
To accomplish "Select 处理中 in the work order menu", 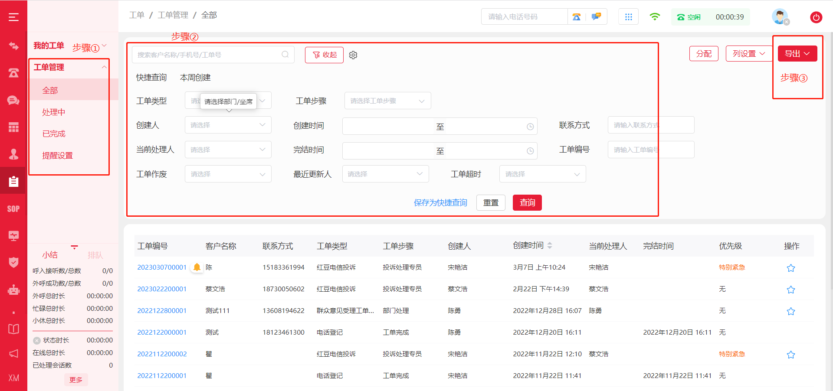I will (x=54, y=112).
